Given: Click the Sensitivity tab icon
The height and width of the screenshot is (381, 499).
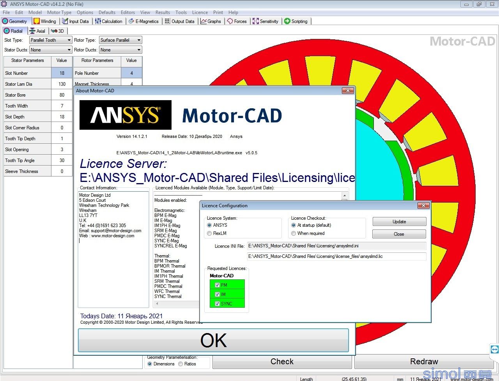Looking at the screenshot, I should pyautogui.click(x=256, y=21).
